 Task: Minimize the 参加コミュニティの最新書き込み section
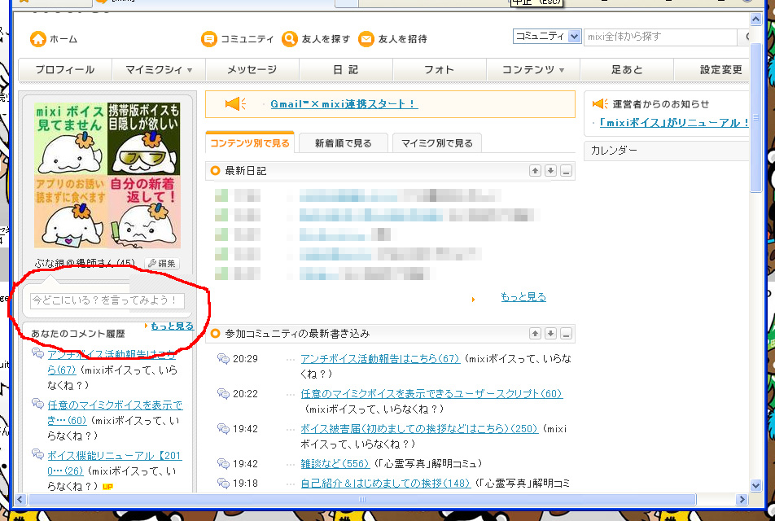tap(567, 334)
